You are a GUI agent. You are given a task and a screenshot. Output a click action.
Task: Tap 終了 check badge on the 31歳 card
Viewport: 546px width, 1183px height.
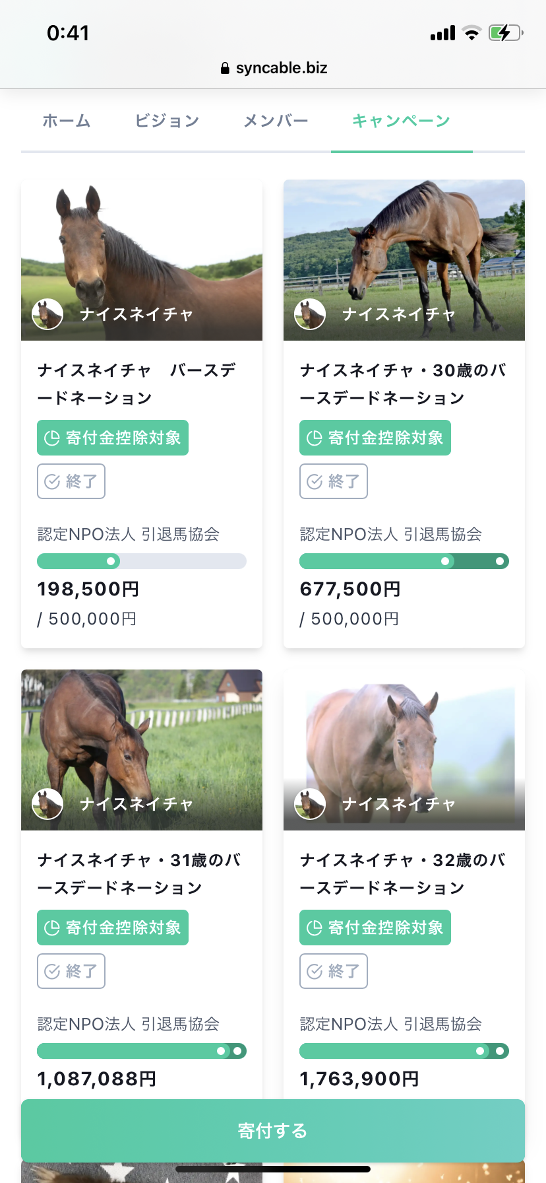pos(71,971)
